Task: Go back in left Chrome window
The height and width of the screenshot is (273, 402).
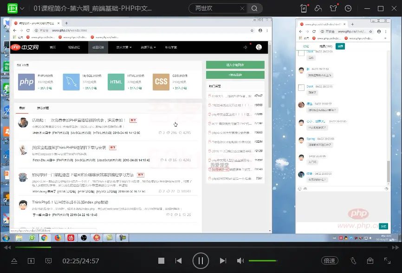Action: click(x=14, y=31)
